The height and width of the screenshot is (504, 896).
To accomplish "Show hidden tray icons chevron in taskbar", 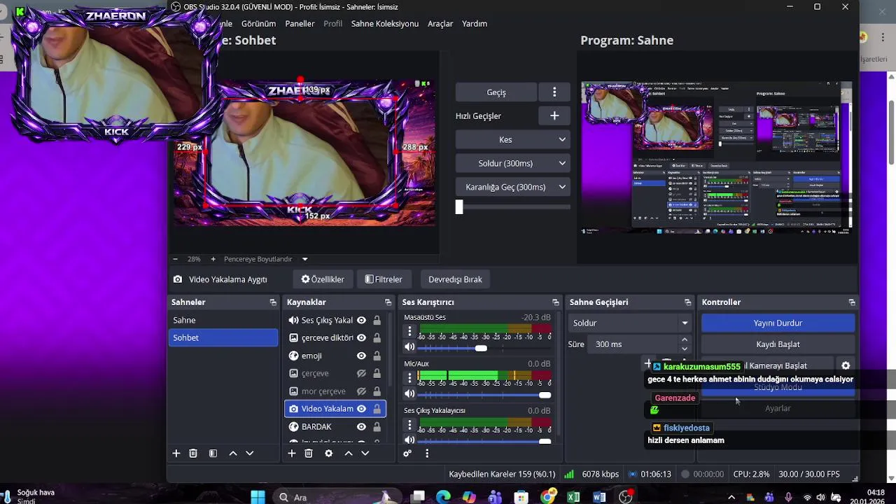I will [731, 498].
